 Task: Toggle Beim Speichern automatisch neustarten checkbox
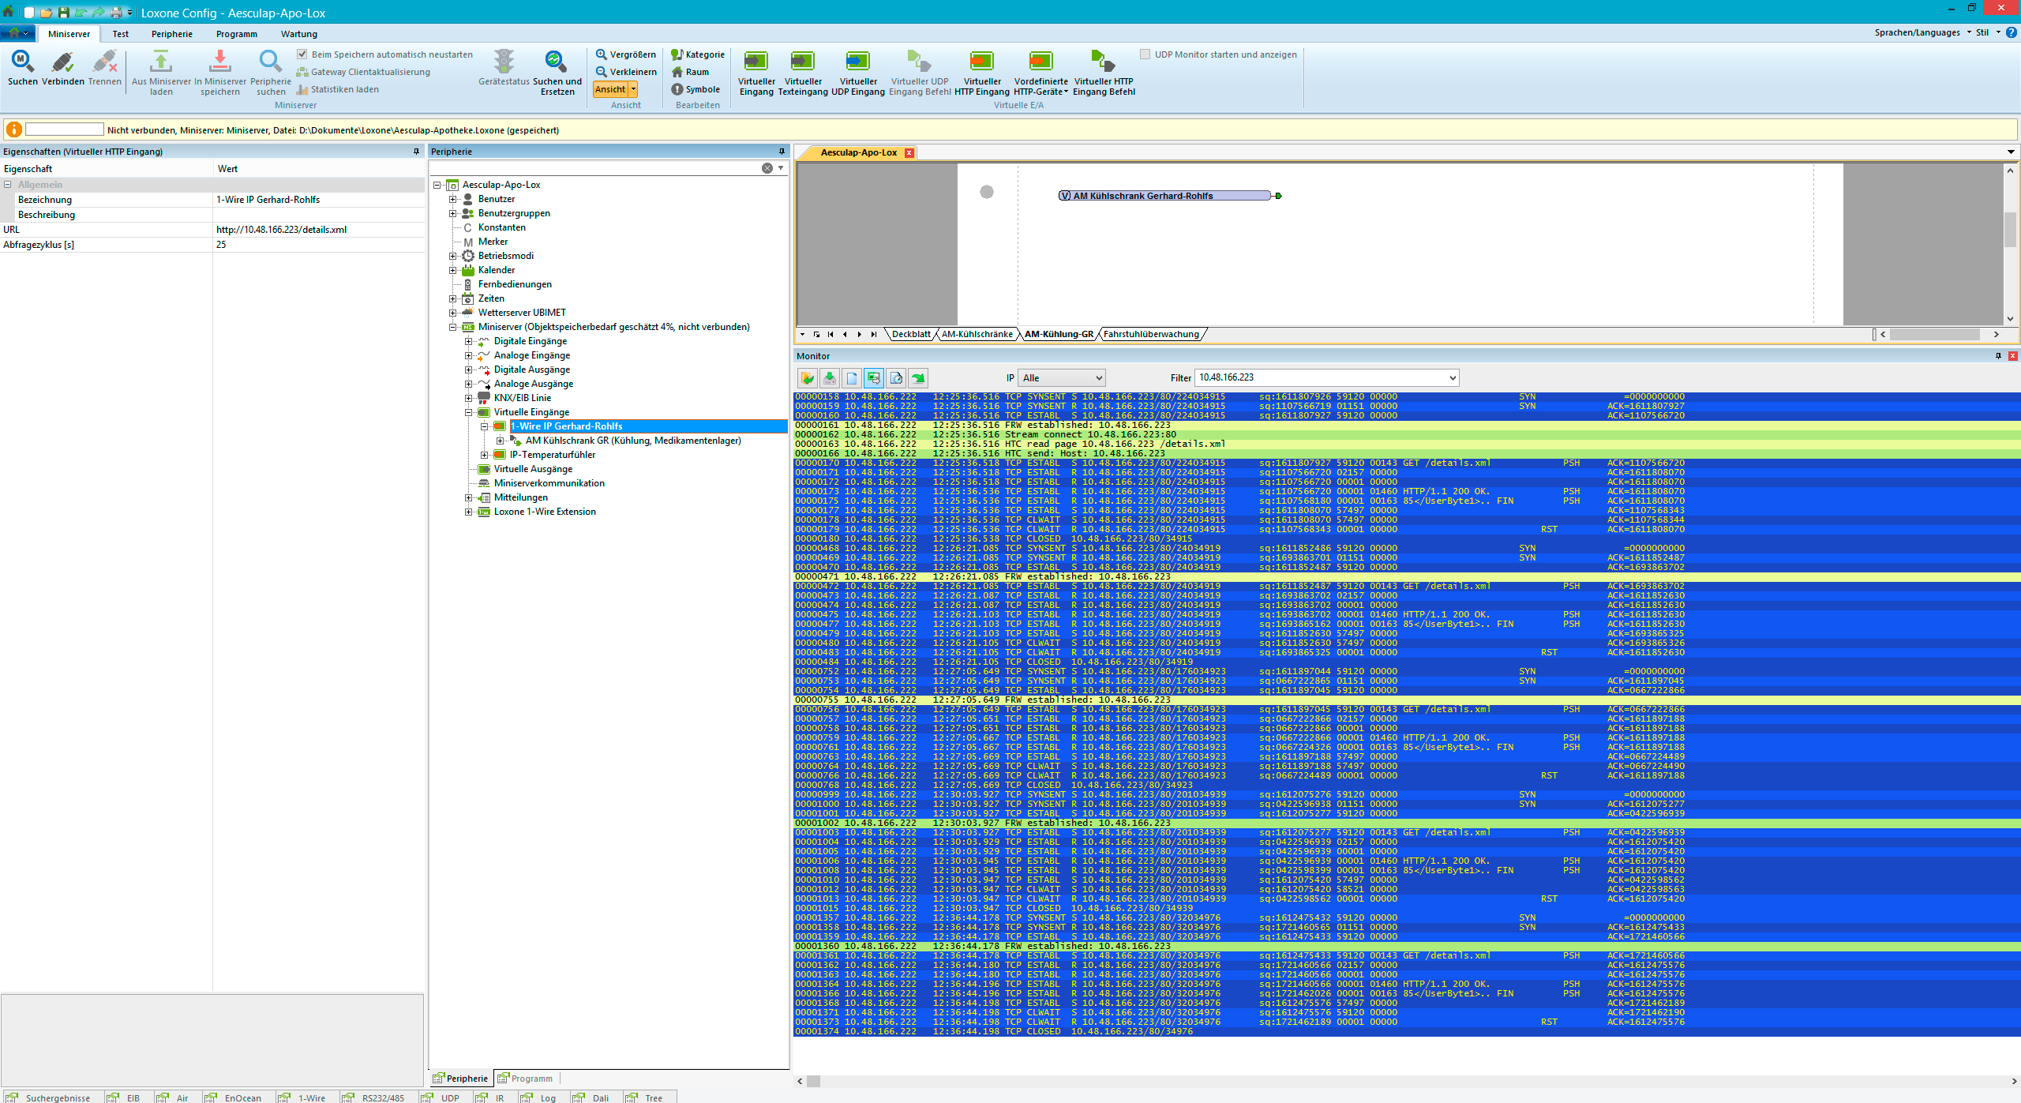pos(302,54)
